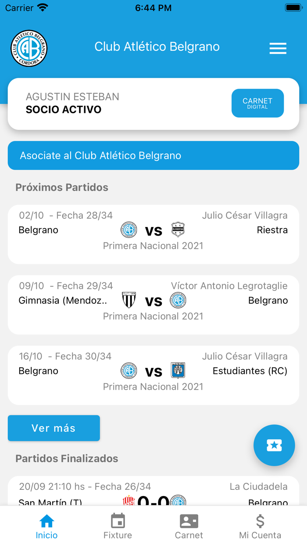Open Mi Cuenta via the dollar icon

coord(260,522)
